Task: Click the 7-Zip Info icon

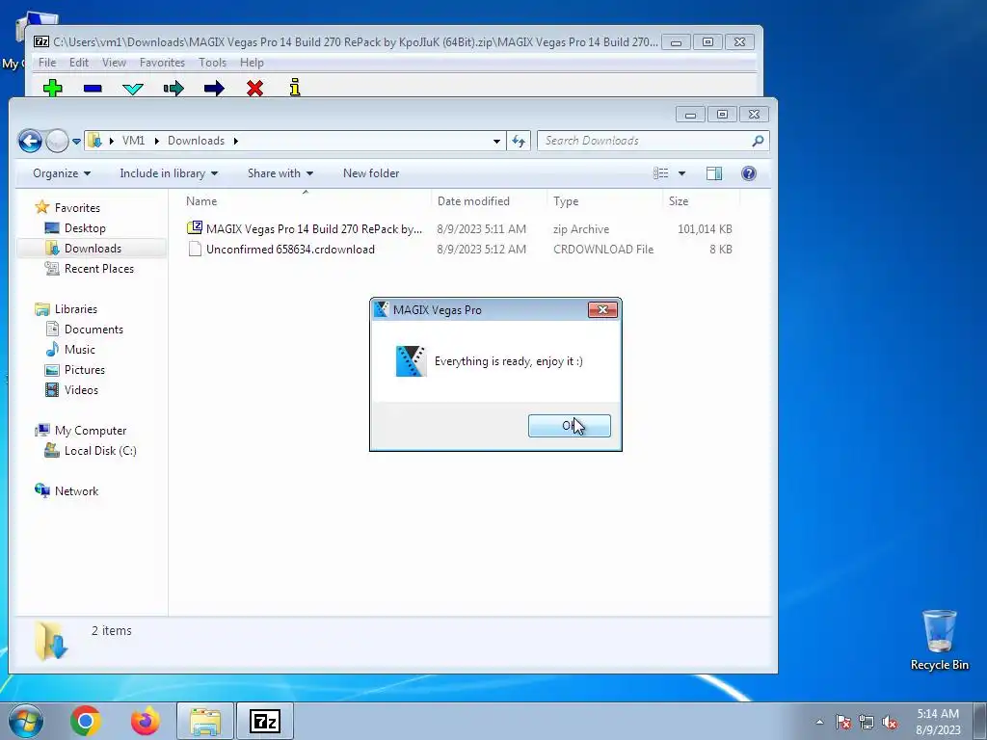Action: tap(295, 88)
